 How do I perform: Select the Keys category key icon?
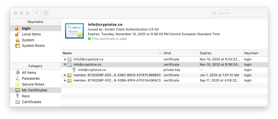tap(17, 96)
